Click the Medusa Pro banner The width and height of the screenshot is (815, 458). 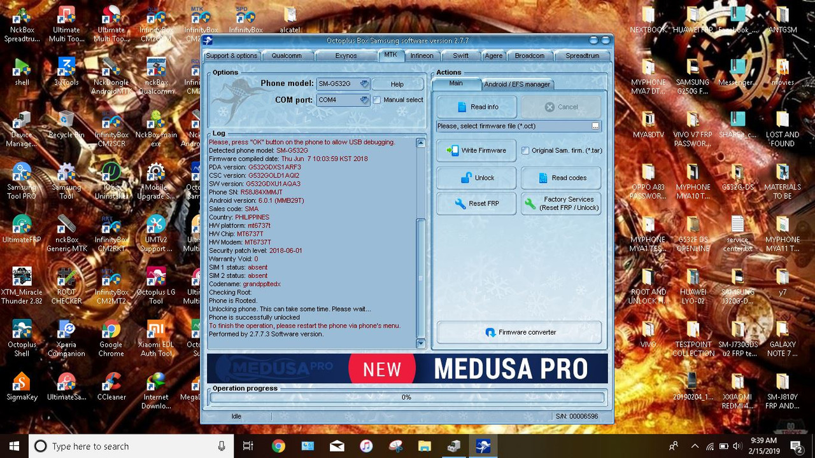tap(407, 368)
